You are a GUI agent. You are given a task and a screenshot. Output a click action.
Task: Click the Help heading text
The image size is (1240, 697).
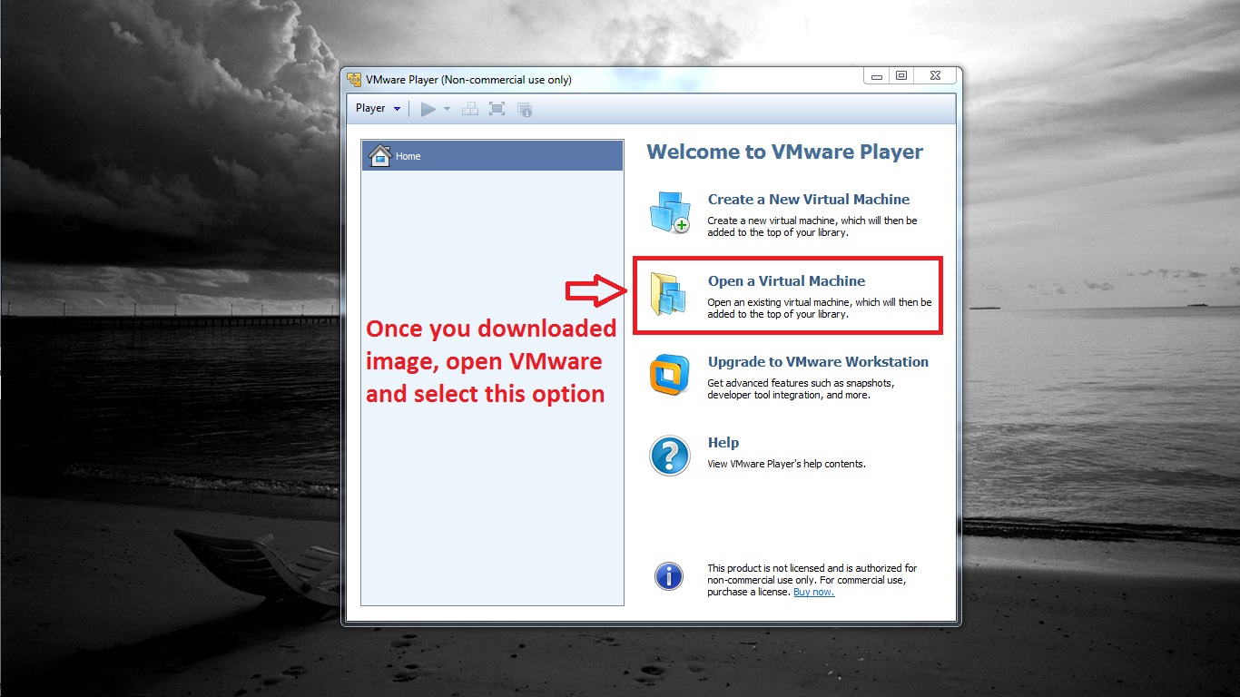coord(723,443)
